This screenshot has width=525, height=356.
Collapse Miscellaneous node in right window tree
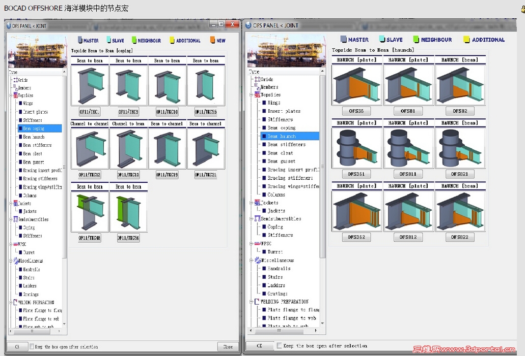251,260
